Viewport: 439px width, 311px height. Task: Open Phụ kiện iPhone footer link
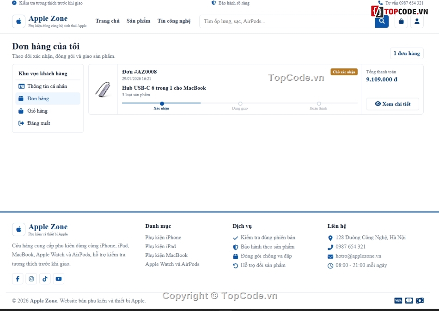pyautogui.click(x=163, y=238)
